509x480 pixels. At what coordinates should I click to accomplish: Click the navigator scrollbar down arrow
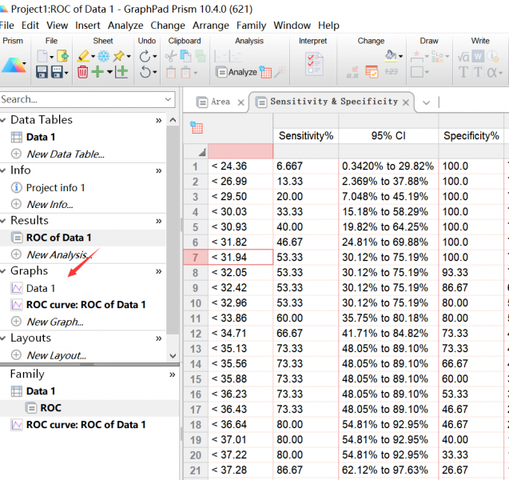coord(173,355)
